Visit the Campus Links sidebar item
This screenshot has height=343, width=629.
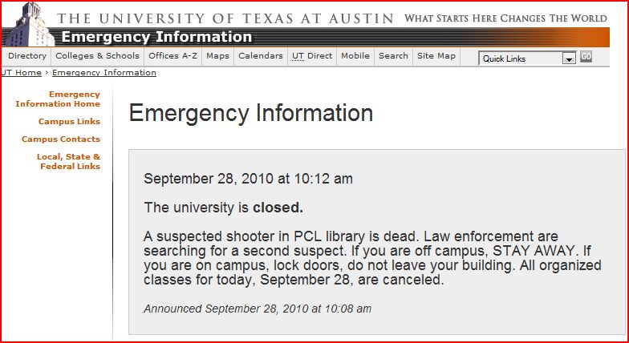(69, 122)
